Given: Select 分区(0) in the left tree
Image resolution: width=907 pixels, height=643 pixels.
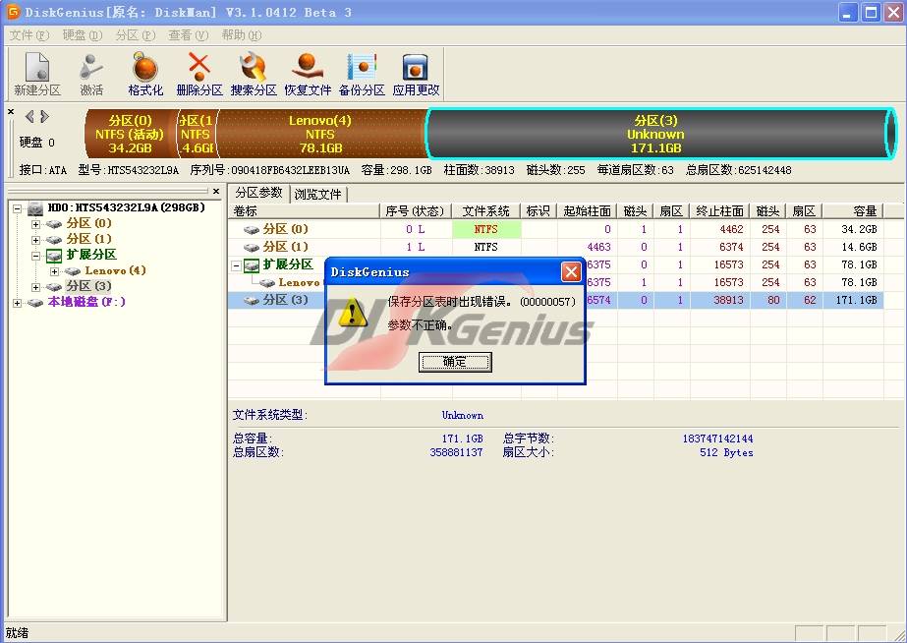Looking at the screenshot, I should 88,223.
